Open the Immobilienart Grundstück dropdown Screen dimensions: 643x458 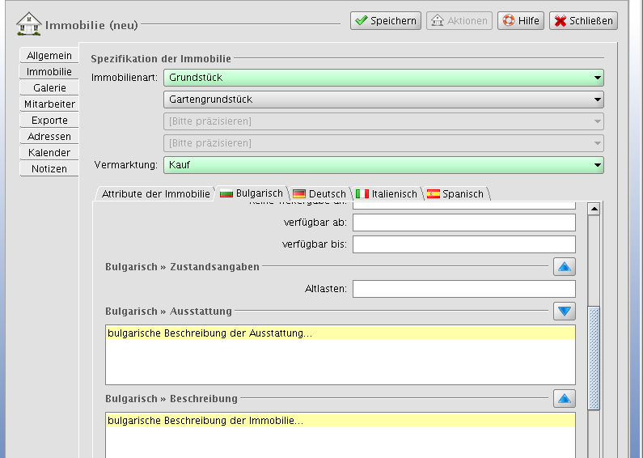pos(383,78)
